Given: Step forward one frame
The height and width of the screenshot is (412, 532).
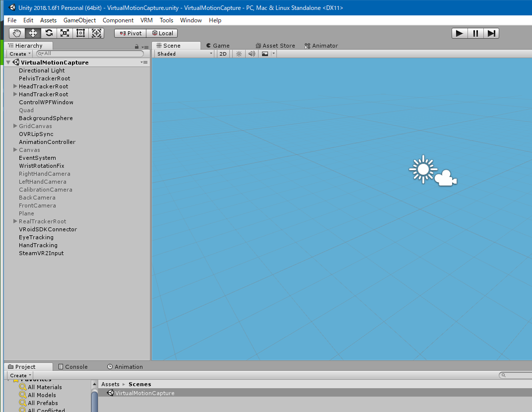Looking at the screenshot, I should (491, 33).
